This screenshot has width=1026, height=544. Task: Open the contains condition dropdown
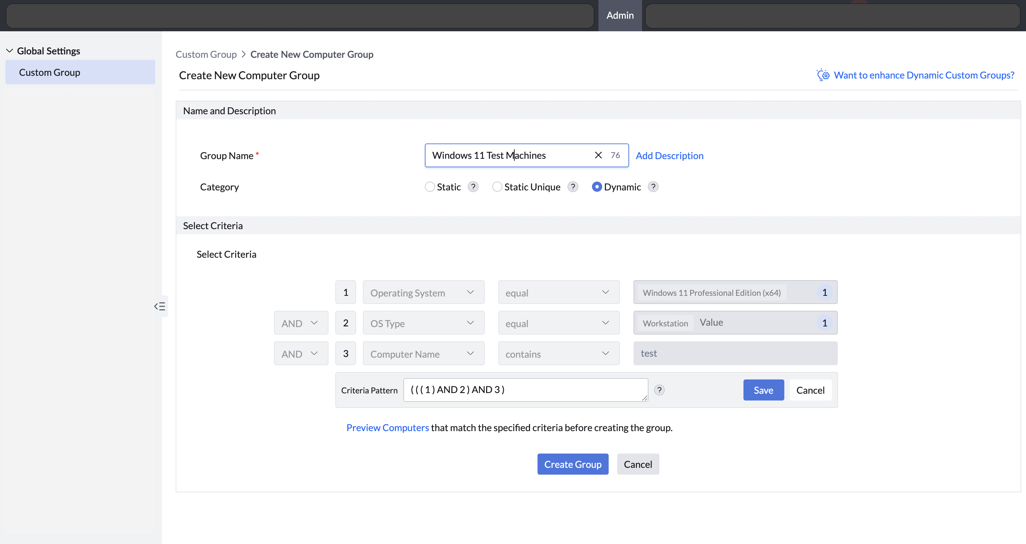[558, 354]
